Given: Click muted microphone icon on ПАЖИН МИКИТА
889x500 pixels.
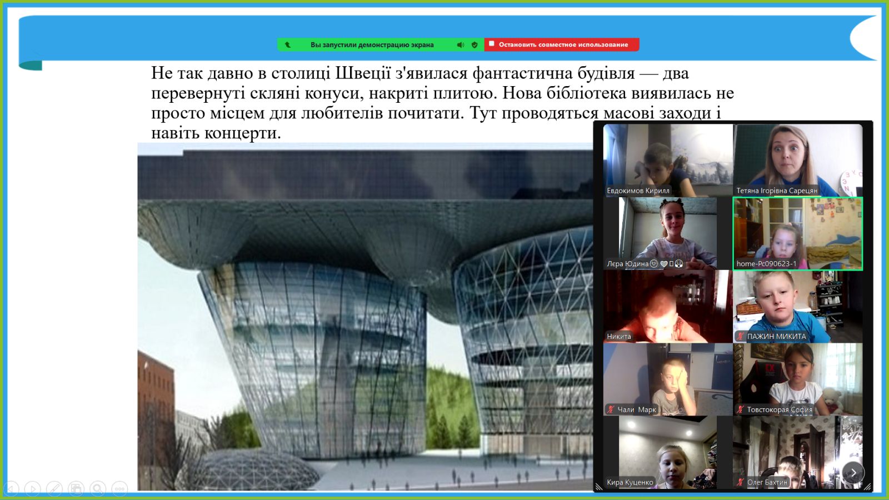Looking at the screenshot, I should point(740,336).
